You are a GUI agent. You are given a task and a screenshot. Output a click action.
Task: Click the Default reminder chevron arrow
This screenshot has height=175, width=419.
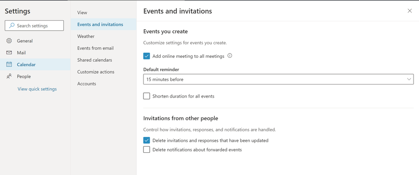pyautogui.click(x=409, y=79)
